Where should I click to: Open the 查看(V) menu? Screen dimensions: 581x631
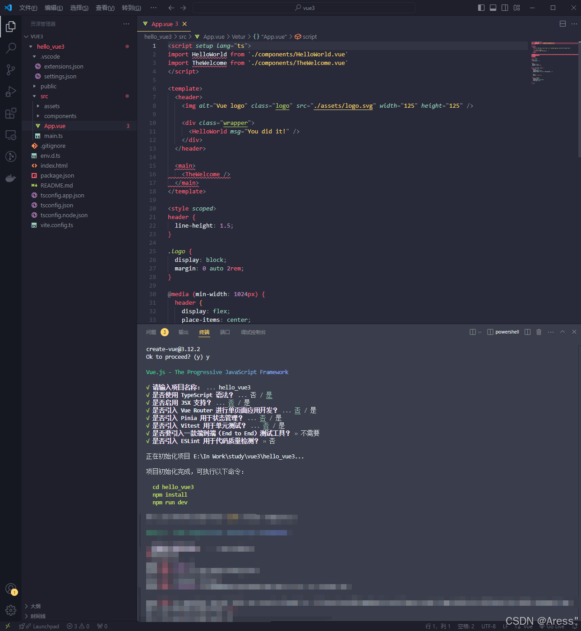point(105,8)
